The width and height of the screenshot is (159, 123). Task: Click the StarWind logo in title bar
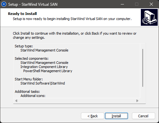pyautogui.click(x=4, y=4)
